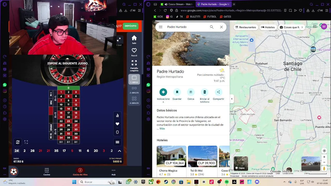
Task: Open the roulette hamburger menu button
Action: click(x=117, y=142)
